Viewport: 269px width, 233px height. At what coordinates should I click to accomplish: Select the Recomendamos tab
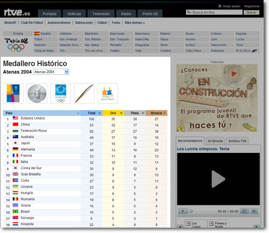pos(190,141)
